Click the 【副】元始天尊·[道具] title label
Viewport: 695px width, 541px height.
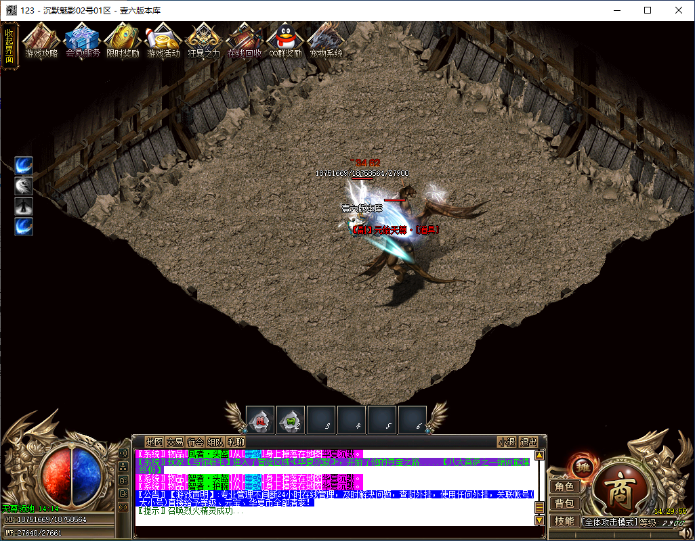(x=394, y=230)
